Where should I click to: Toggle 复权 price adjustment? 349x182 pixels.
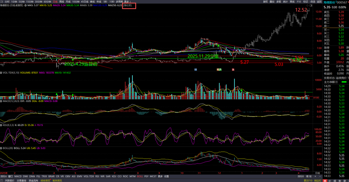coord(266,2)
